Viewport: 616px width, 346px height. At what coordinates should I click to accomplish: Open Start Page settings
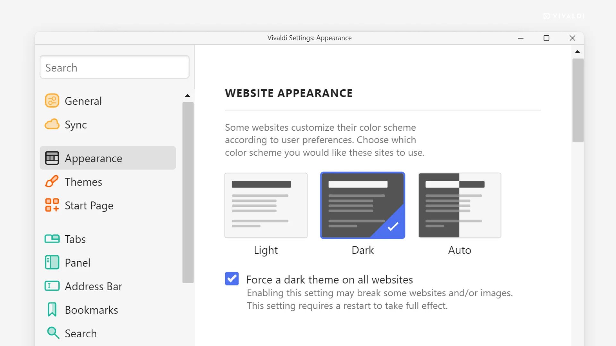click(x=89, y=206)
